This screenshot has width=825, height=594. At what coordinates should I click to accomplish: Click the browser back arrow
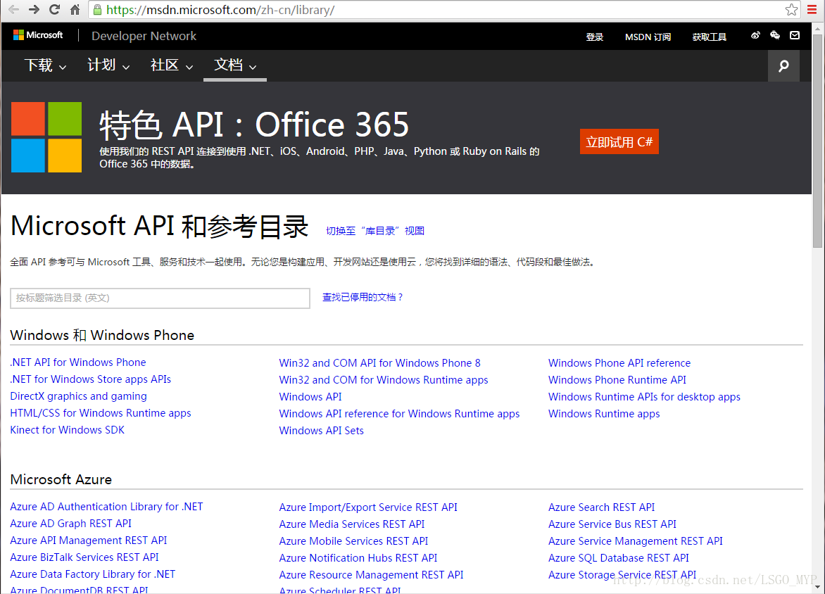coord(13,9)
